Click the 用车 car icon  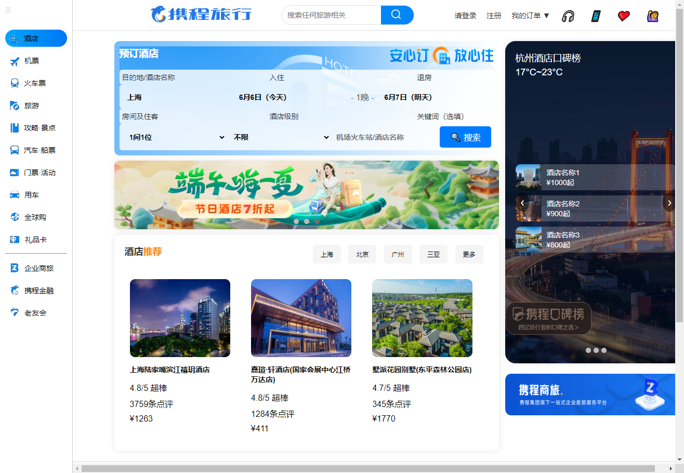15,195
